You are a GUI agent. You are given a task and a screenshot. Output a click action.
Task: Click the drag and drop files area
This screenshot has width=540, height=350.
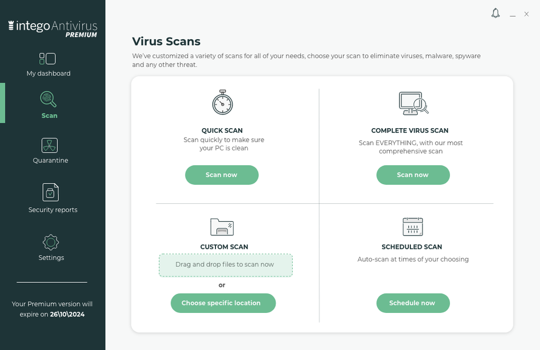tap(226, 265)
